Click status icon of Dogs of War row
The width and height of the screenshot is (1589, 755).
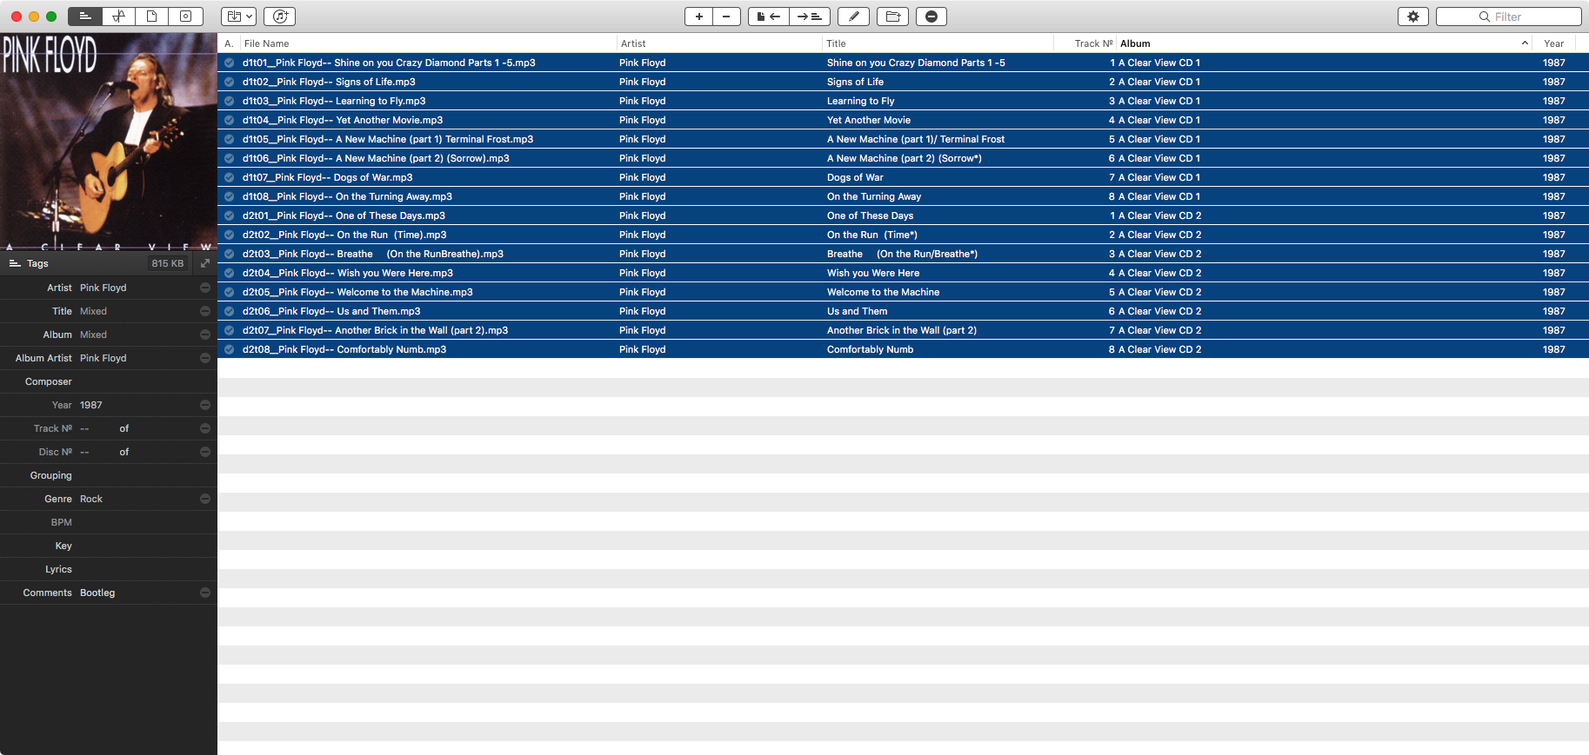pyautogui.click(x=229, y=177)
